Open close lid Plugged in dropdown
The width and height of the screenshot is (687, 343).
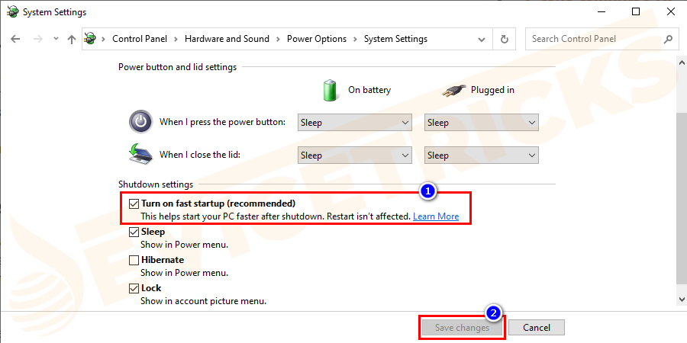coord(481,155)
